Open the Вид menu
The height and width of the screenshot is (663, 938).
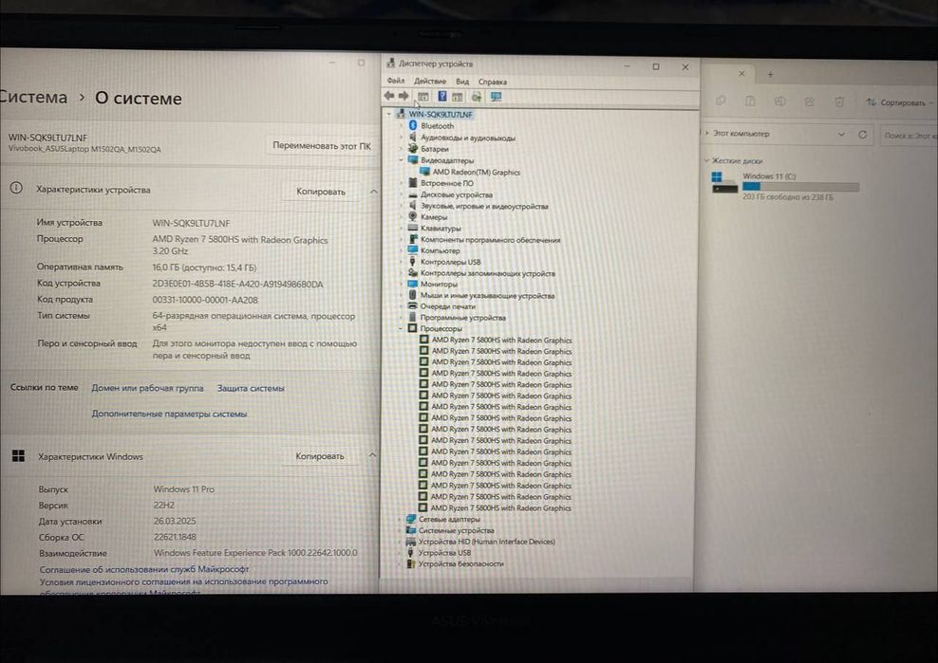462,82
